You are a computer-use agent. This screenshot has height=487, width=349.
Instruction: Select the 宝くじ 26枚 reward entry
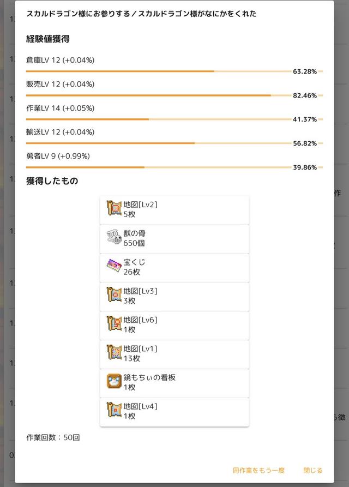click(174, 267)
